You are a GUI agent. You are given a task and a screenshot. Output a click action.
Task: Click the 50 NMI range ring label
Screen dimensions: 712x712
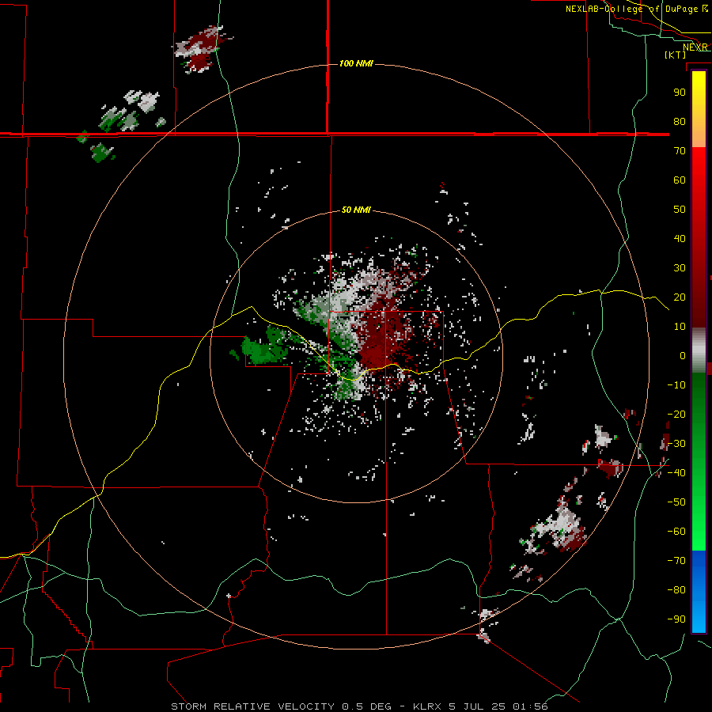356,210
